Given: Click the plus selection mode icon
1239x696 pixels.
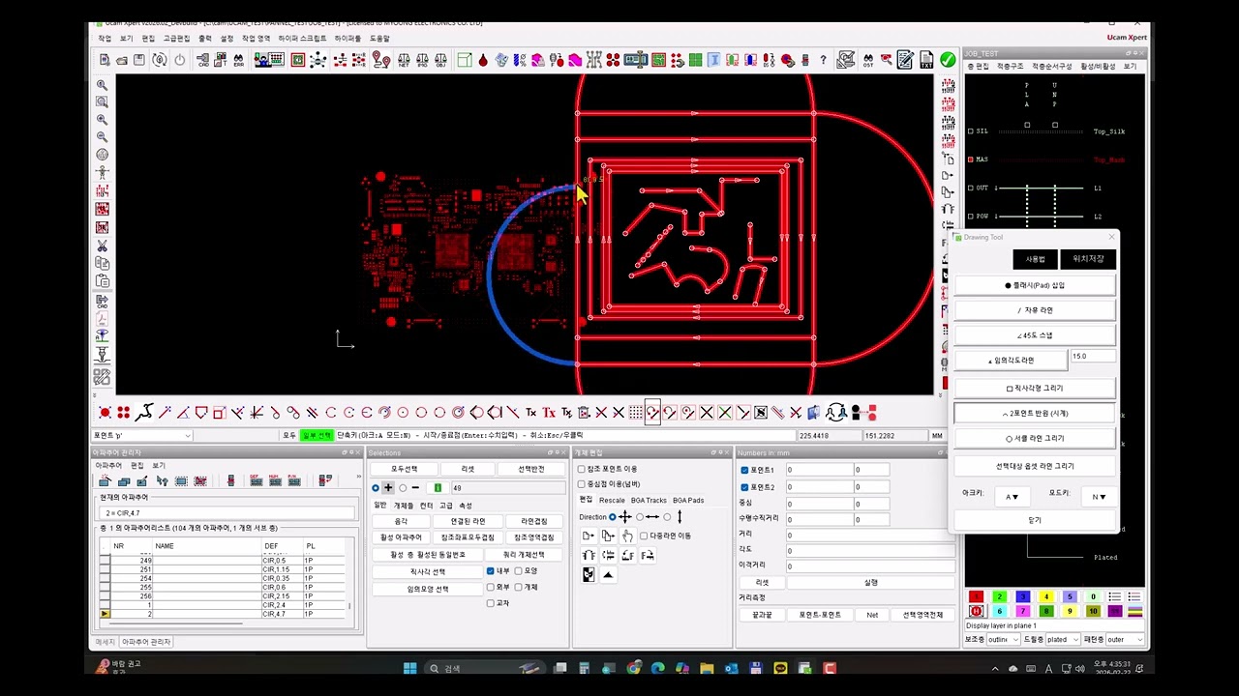Looking at the screenshot, I should [388, 488].
